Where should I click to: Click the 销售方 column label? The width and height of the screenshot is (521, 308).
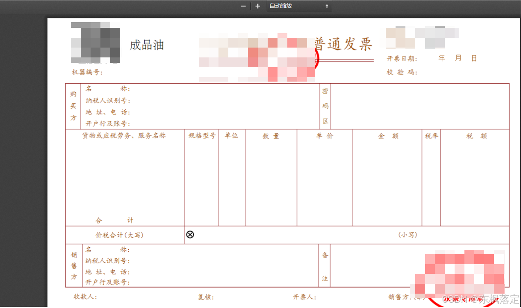(x=74, y=266)
